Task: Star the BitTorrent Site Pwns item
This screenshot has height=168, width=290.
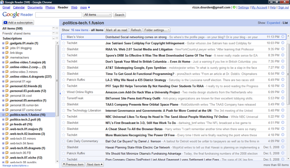Action: point(64,98)
